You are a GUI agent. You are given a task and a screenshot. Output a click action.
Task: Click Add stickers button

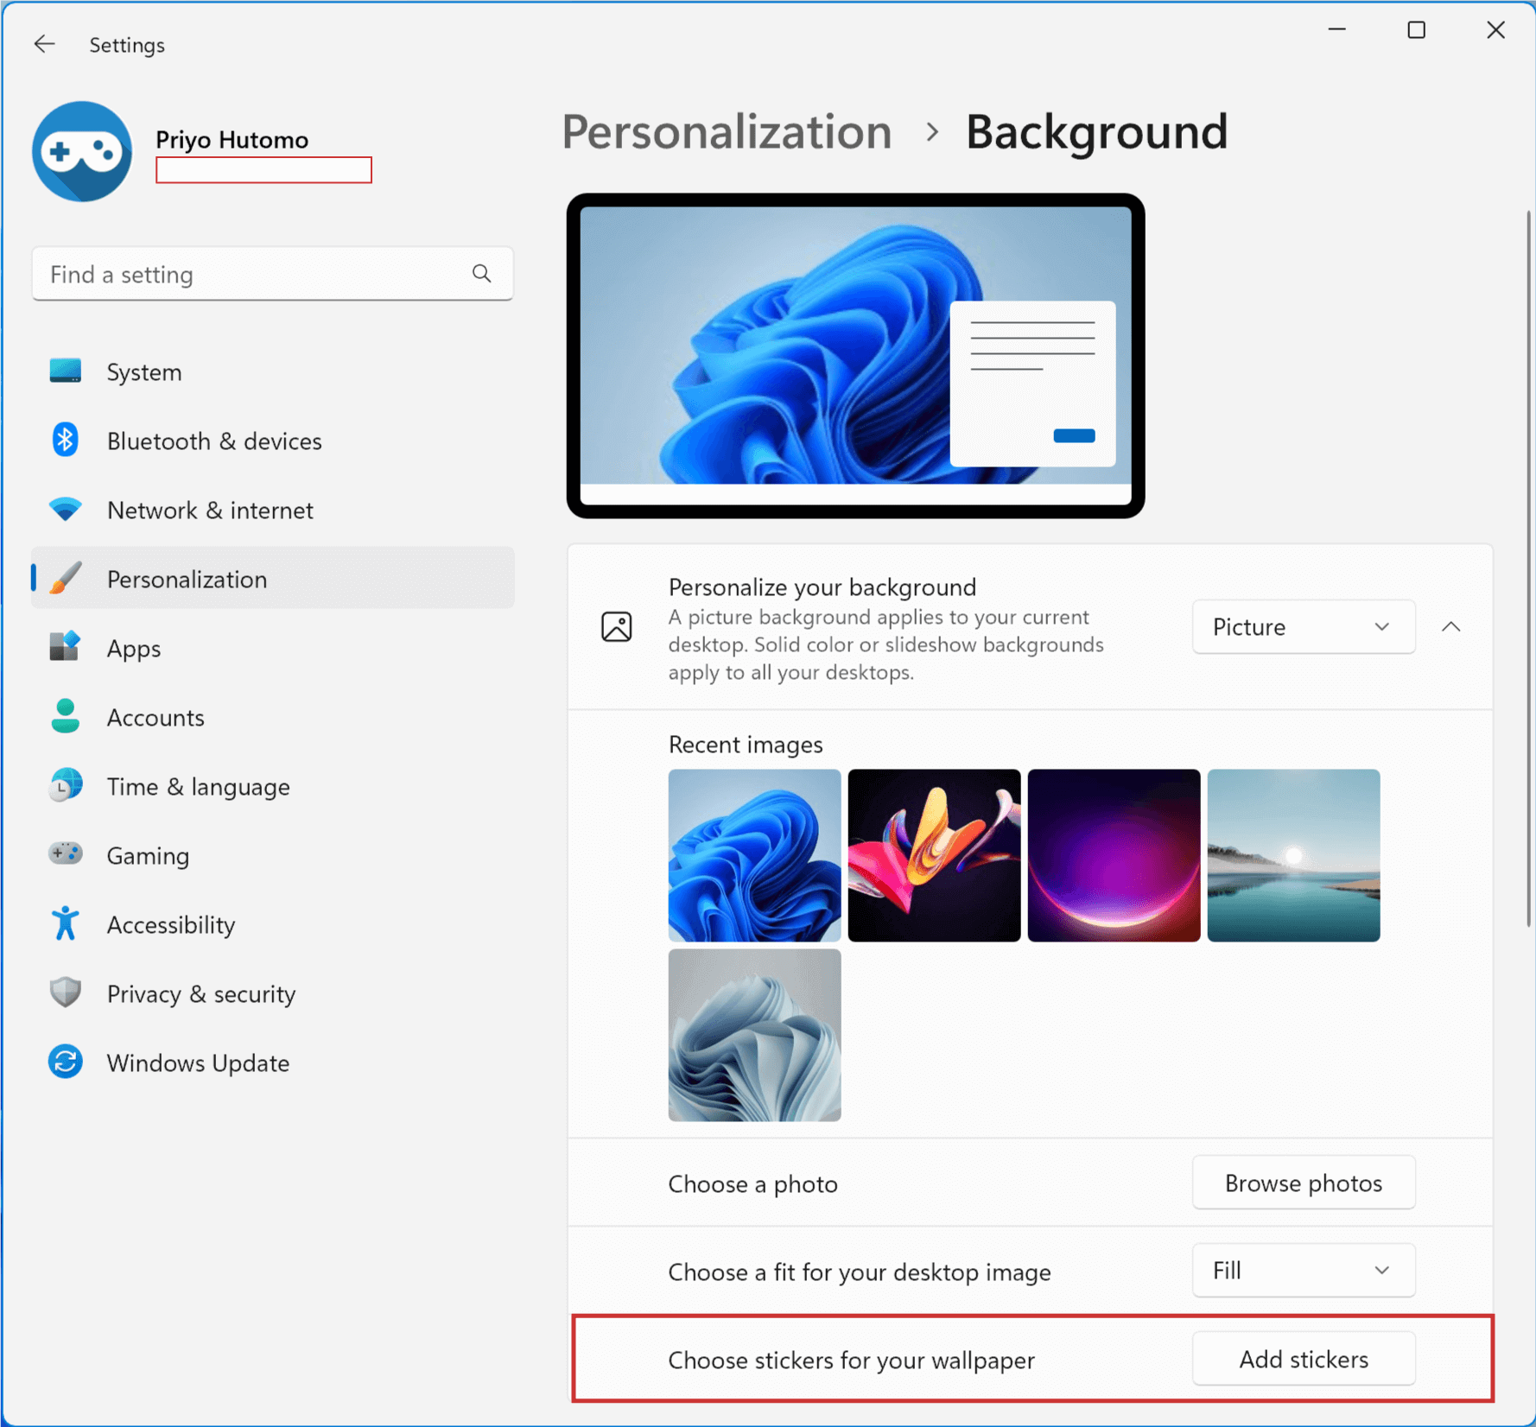[x=1304, y=1359]
